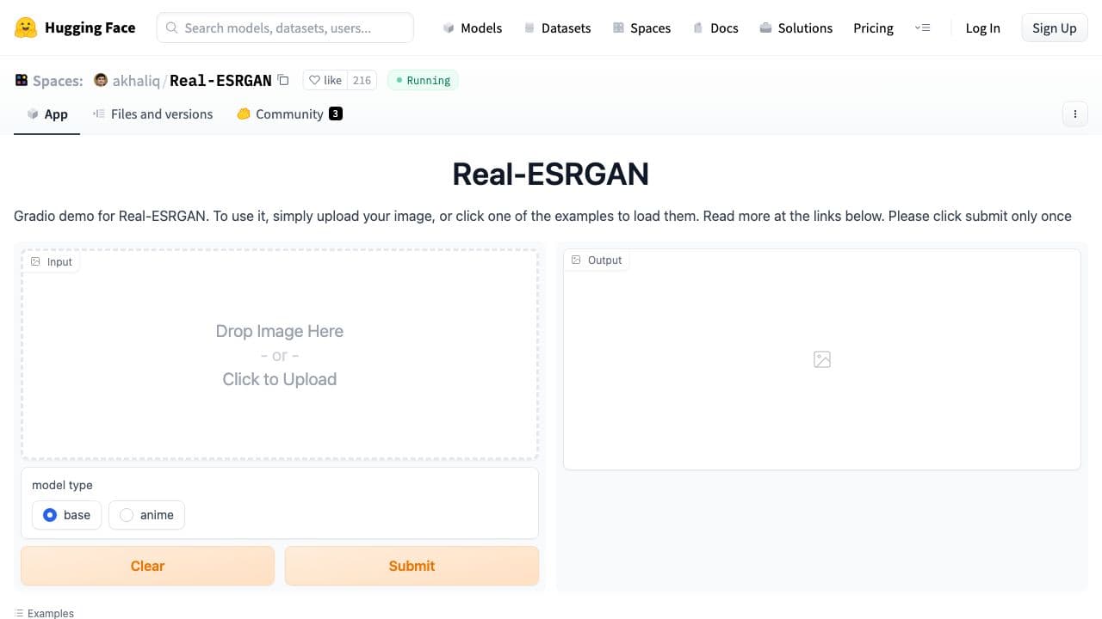
Task: Click the clear icon on the Output panel
Action: [576, 260]
